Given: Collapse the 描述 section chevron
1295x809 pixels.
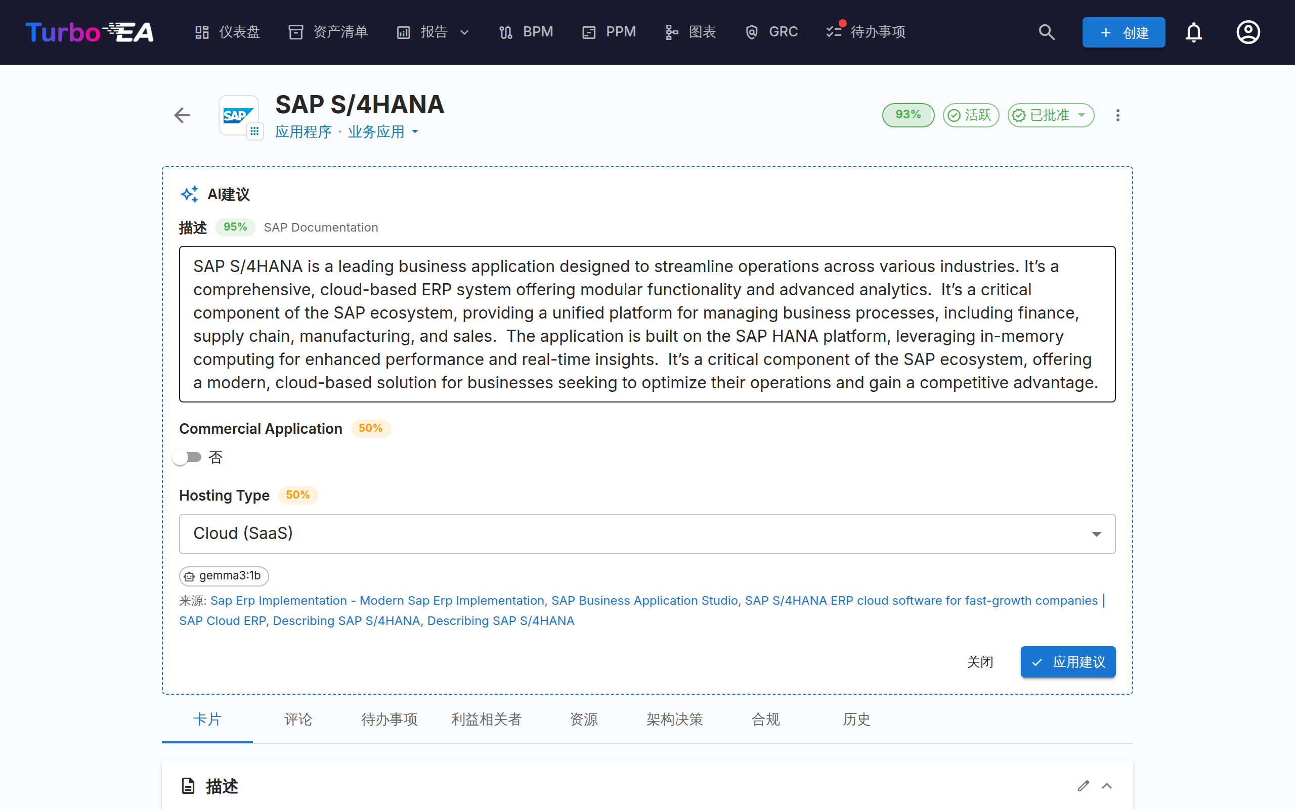Looking at the screenshot, I should [1107, 785].
